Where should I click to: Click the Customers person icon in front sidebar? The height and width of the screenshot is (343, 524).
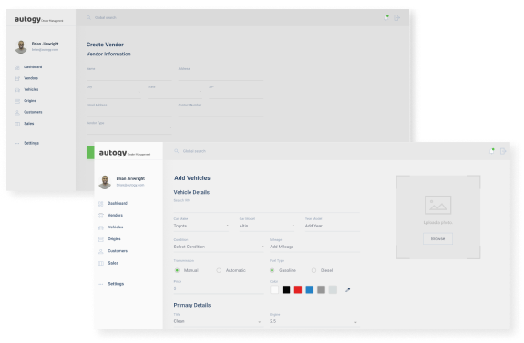101,251
